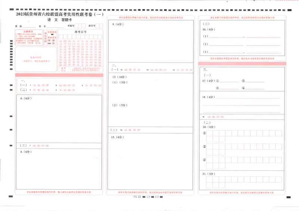This screenshot has height=211, width=299.
Task: Click the 9.（6分） question label
Action: 118,24
